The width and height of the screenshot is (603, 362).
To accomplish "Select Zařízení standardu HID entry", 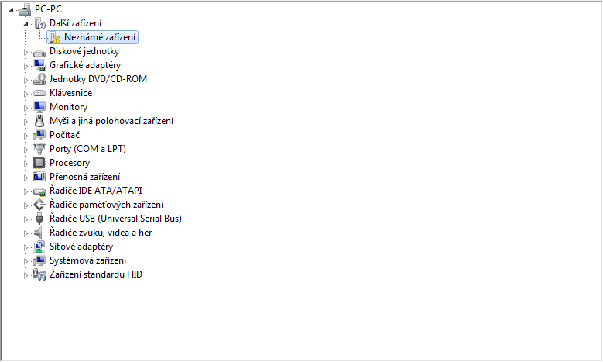I will (96, 274).
